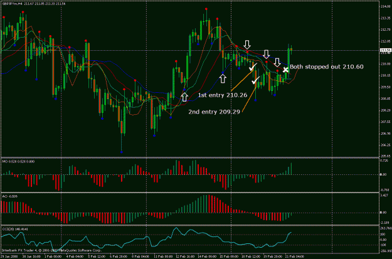Click the 0.726 value on MO scale
The height and width of the screenshot is (259, 392).
pos(384,161)
